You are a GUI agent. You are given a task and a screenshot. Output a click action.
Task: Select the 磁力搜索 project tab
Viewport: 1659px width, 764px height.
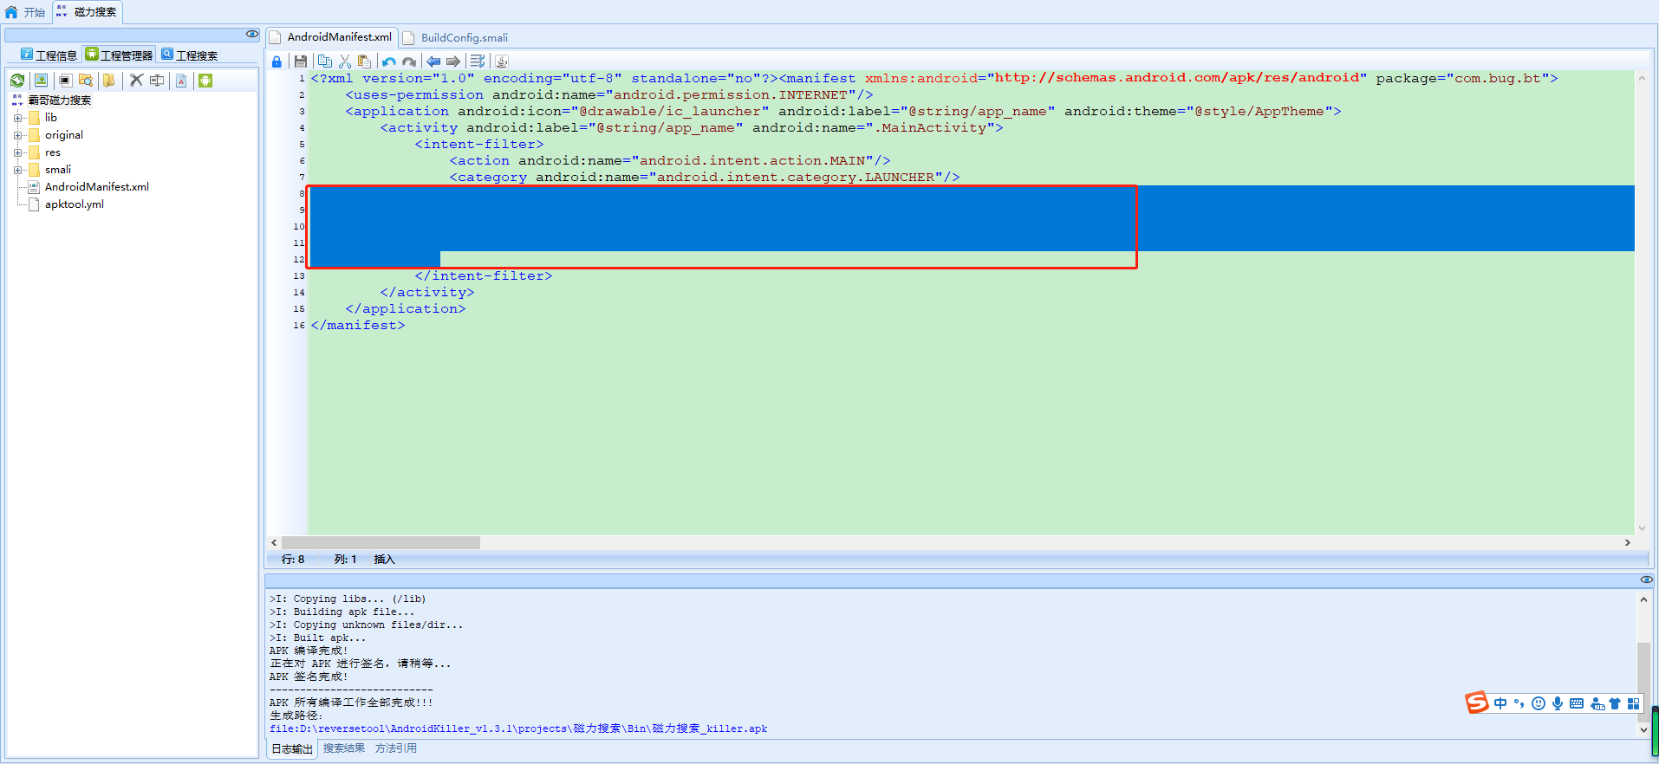(x=87, y=12)
